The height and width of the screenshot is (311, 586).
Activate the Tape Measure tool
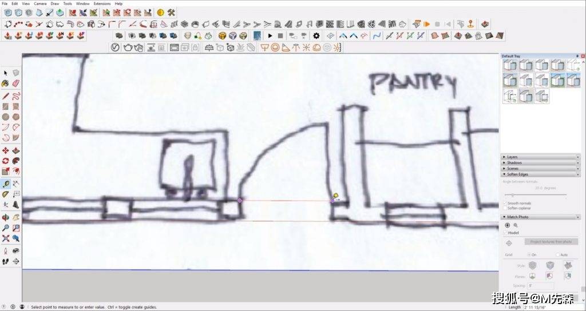6,184
